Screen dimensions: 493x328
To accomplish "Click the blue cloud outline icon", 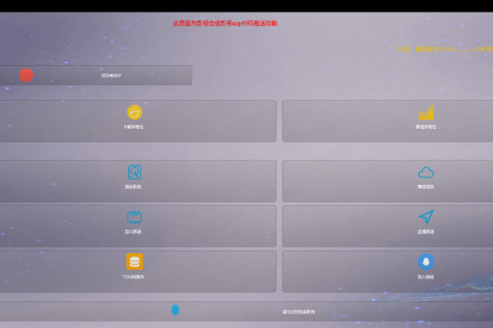I will (x=426, y=173).
